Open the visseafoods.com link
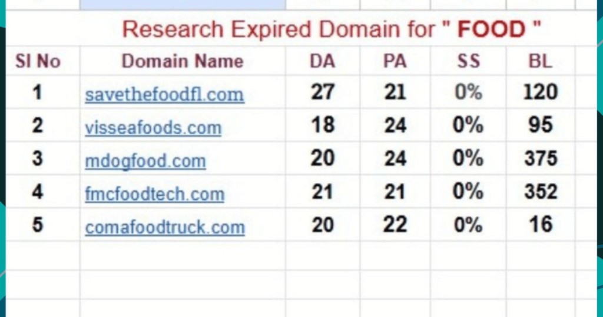The width and height of the screenshot is (603, 317). tap(153, 127)
